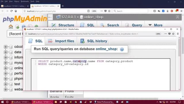
Task: Open Cortana search circle on taskbar
Action: [7, 102]
